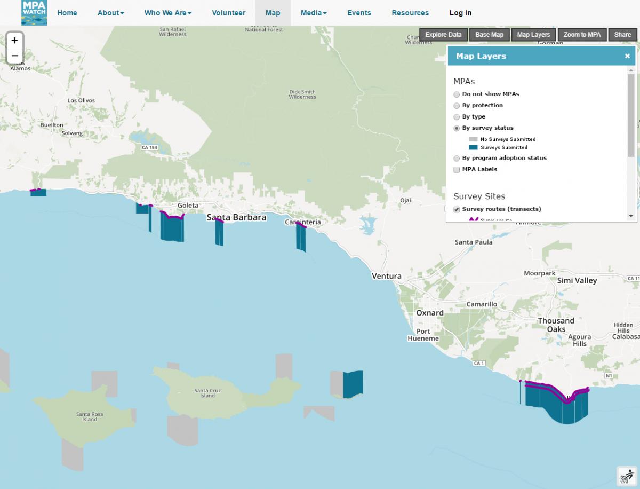Open the Events page
The height and width of the screenshot is (489, 640).
pyautogui.click(x=359, y=13)
